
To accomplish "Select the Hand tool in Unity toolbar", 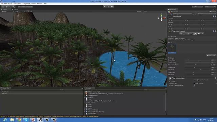I will pos(3,7).
